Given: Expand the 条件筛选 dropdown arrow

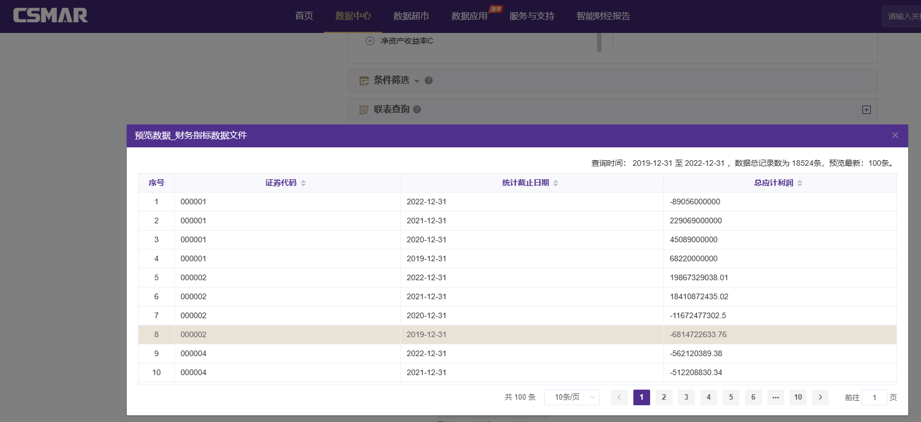Looking at the screenshot, I should tap(417, 81).
